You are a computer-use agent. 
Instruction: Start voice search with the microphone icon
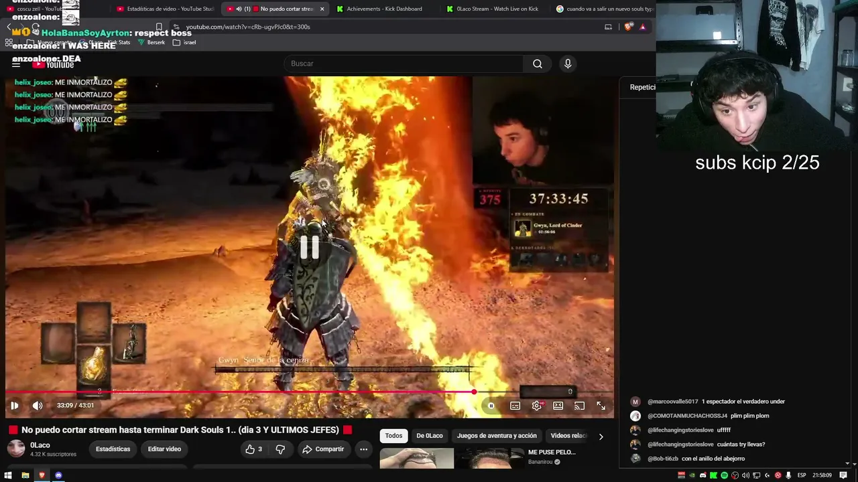(568, 64)
